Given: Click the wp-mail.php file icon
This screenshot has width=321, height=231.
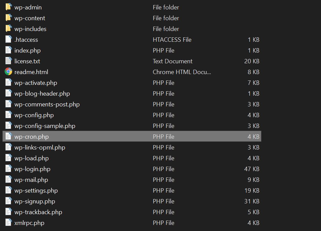Looking at the screenshot, I should pyautogui.click(x=8, y=179).
